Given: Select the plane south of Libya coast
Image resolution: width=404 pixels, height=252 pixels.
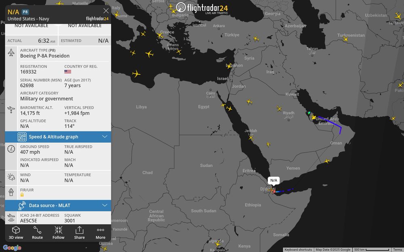Looking at the screenshot, I should [x=136, y=74].
